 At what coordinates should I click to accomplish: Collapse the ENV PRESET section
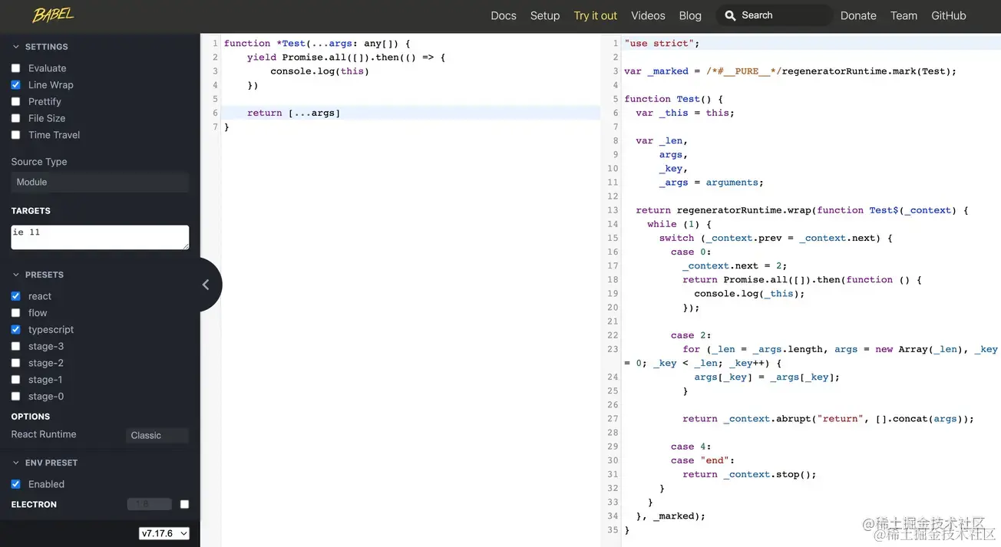click(16, 462)
